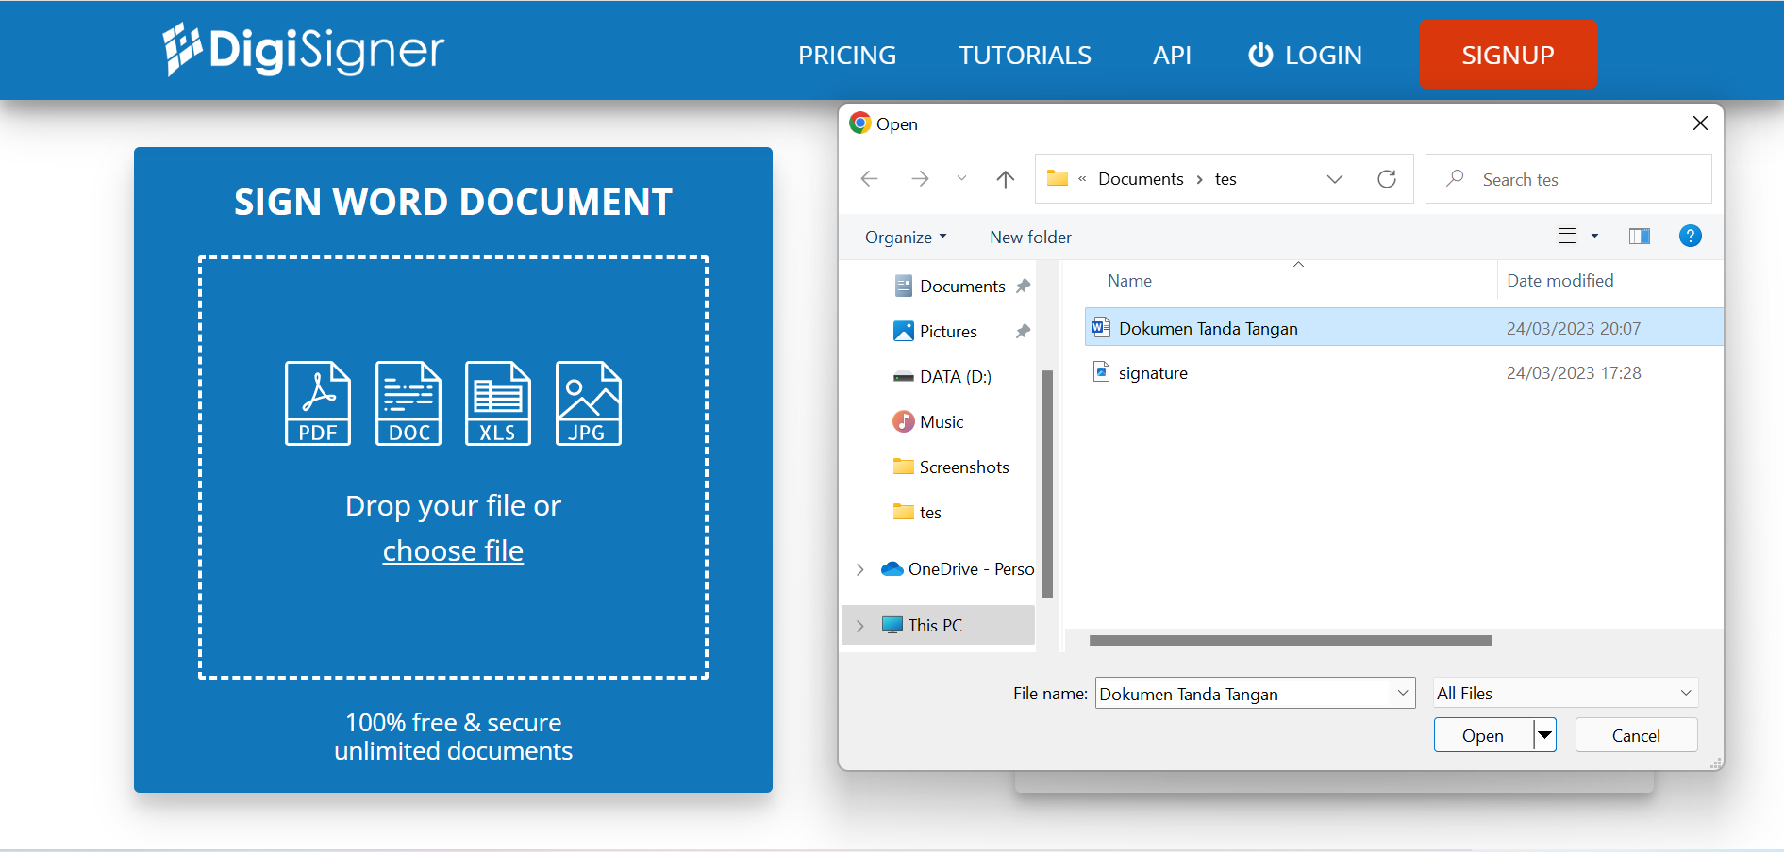Click the signature file icon
The height and width of the screenshot is (852, 1784).
1101,372
